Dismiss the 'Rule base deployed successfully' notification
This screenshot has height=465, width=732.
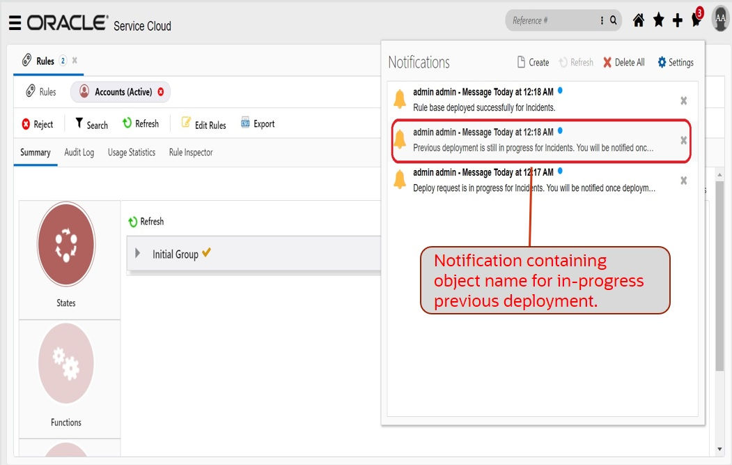click(684, 100)
